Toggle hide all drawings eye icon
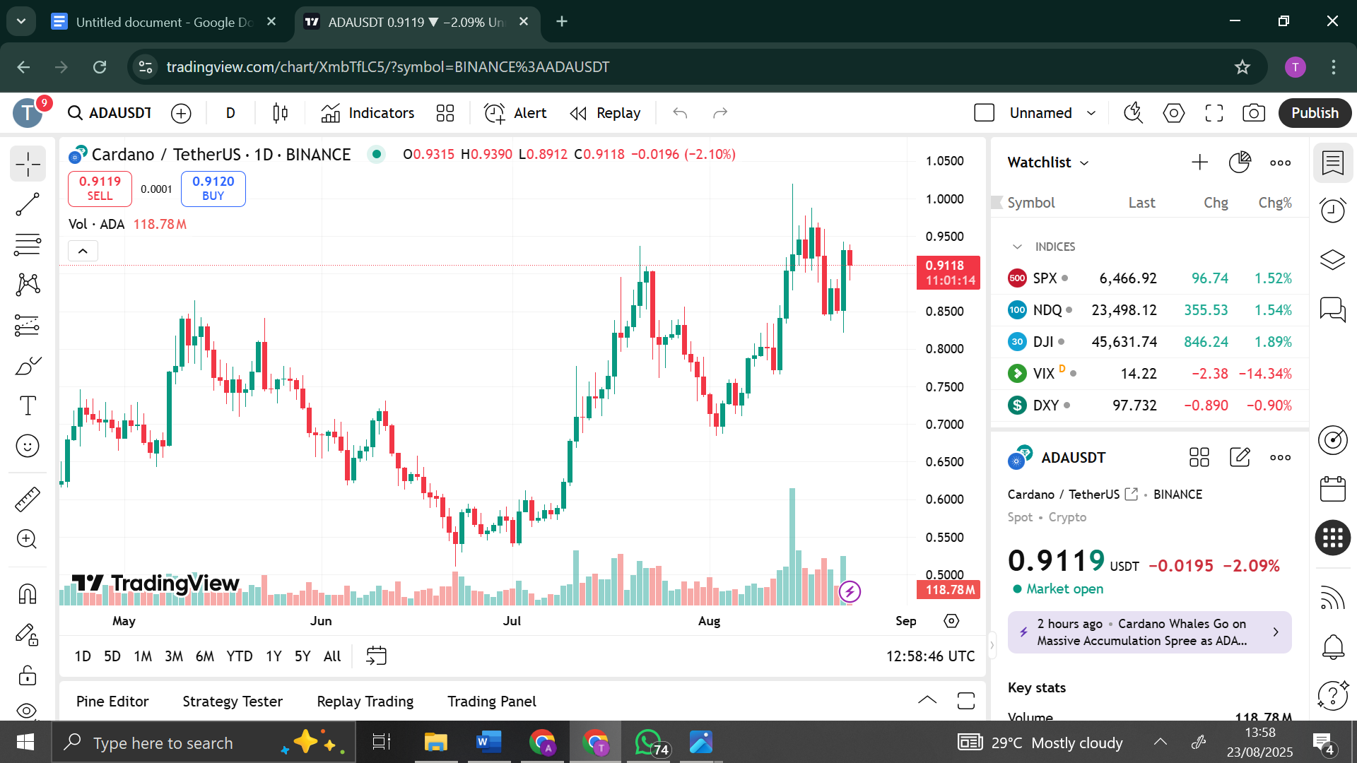 pos(28,710)
